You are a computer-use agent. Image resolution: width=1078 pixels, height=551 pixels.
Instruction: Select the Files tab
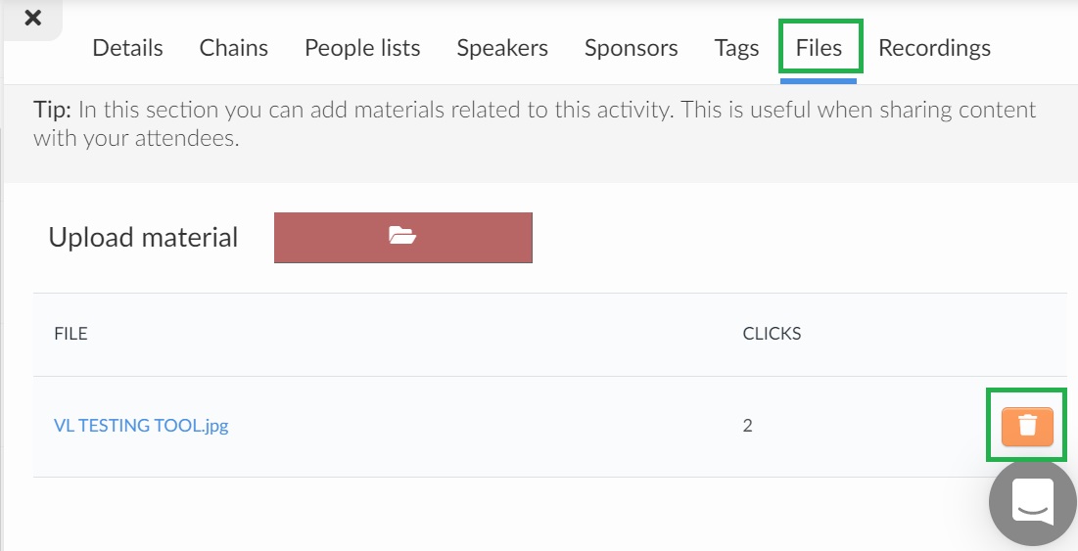(x=819, y=48)
